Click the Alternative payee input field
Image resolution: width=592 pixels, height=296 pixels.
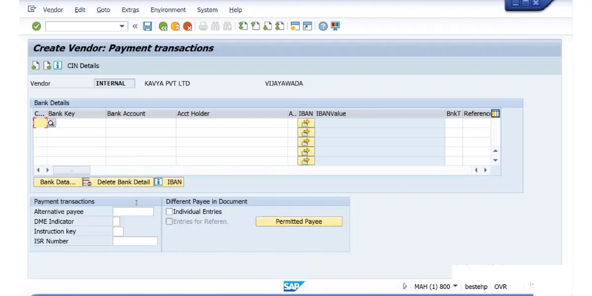133,212
